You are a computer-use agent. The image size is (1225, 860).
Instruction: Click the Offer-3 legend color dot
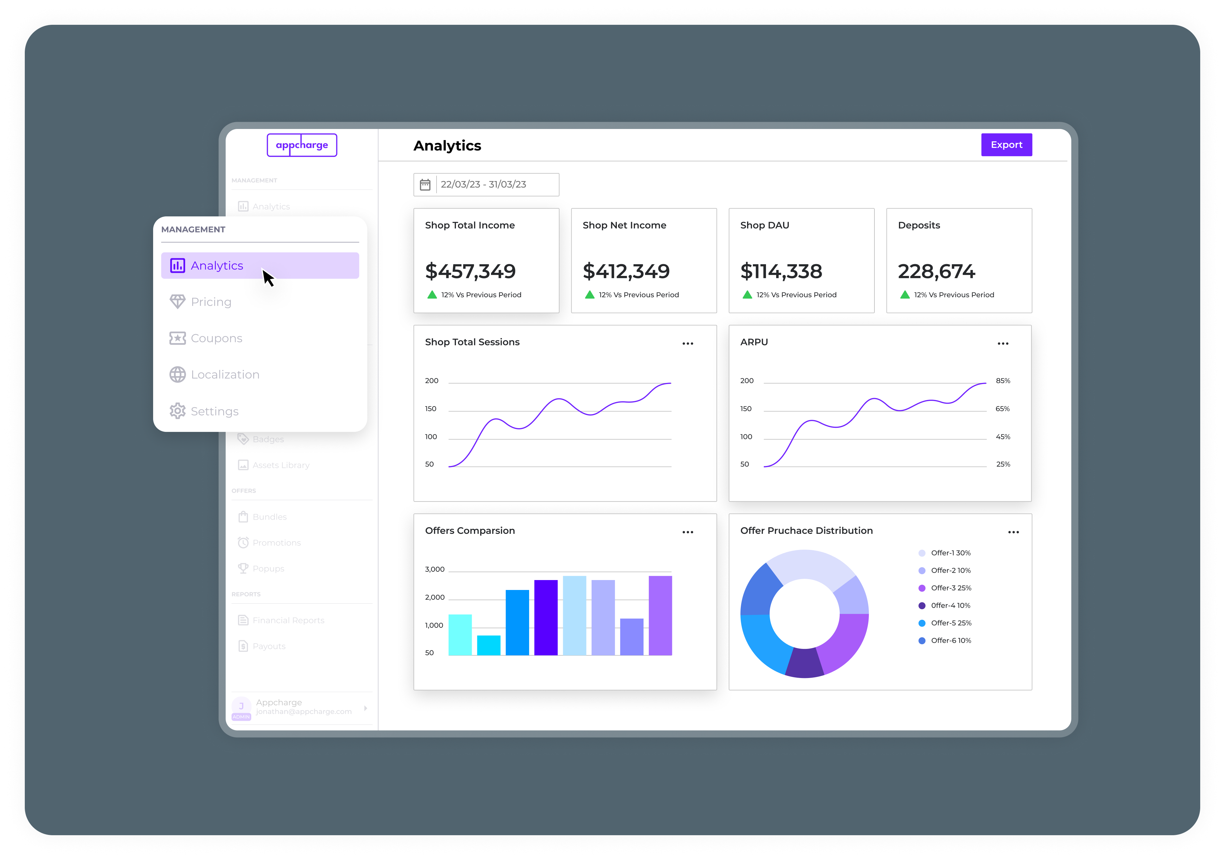(922, 588)
